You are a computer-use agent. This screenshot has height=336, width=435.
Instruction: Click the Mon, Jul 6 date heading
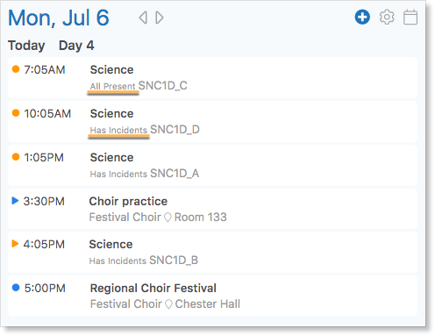pos(59,18)
